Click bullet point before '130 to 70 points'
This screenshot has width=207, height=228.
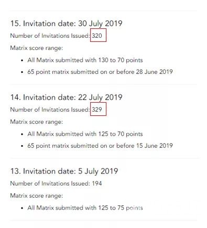click(x=22, y=60)
